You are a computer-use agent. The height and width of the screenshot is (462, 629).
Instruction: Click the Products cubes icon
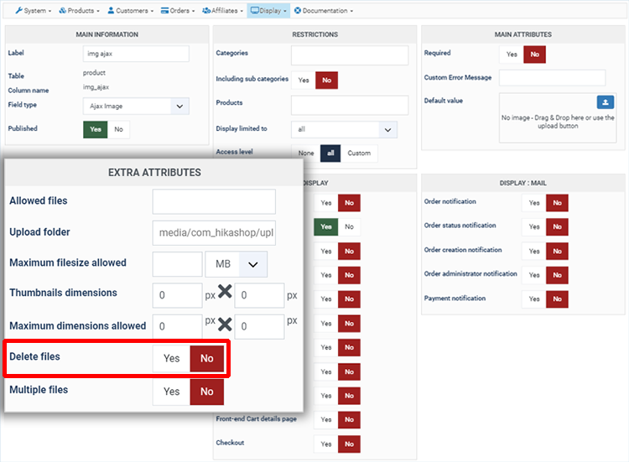tap(63, 11)
